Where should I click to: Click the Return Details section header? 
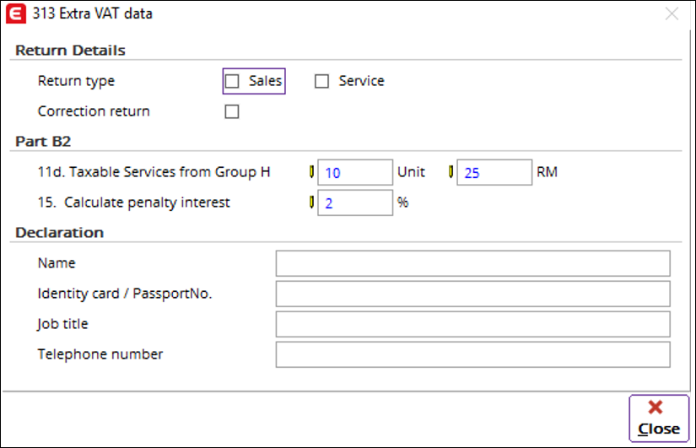(x=70, y=51)
